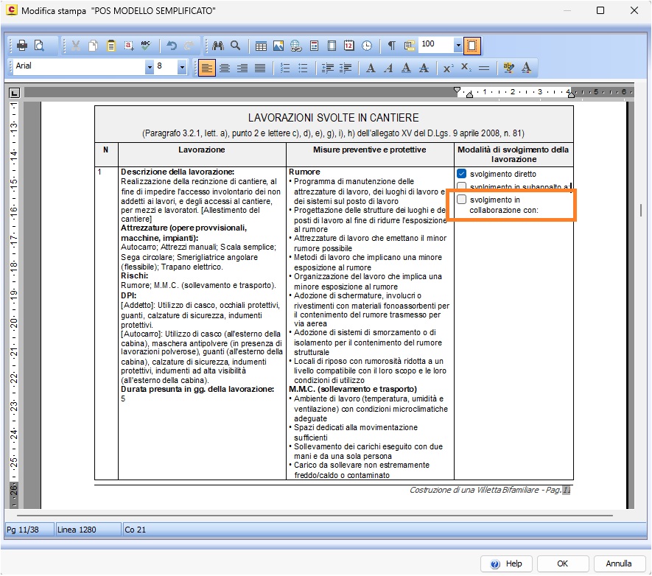652x576 pixels.
Task: Expand the font size dropdown
Action: 182,67
